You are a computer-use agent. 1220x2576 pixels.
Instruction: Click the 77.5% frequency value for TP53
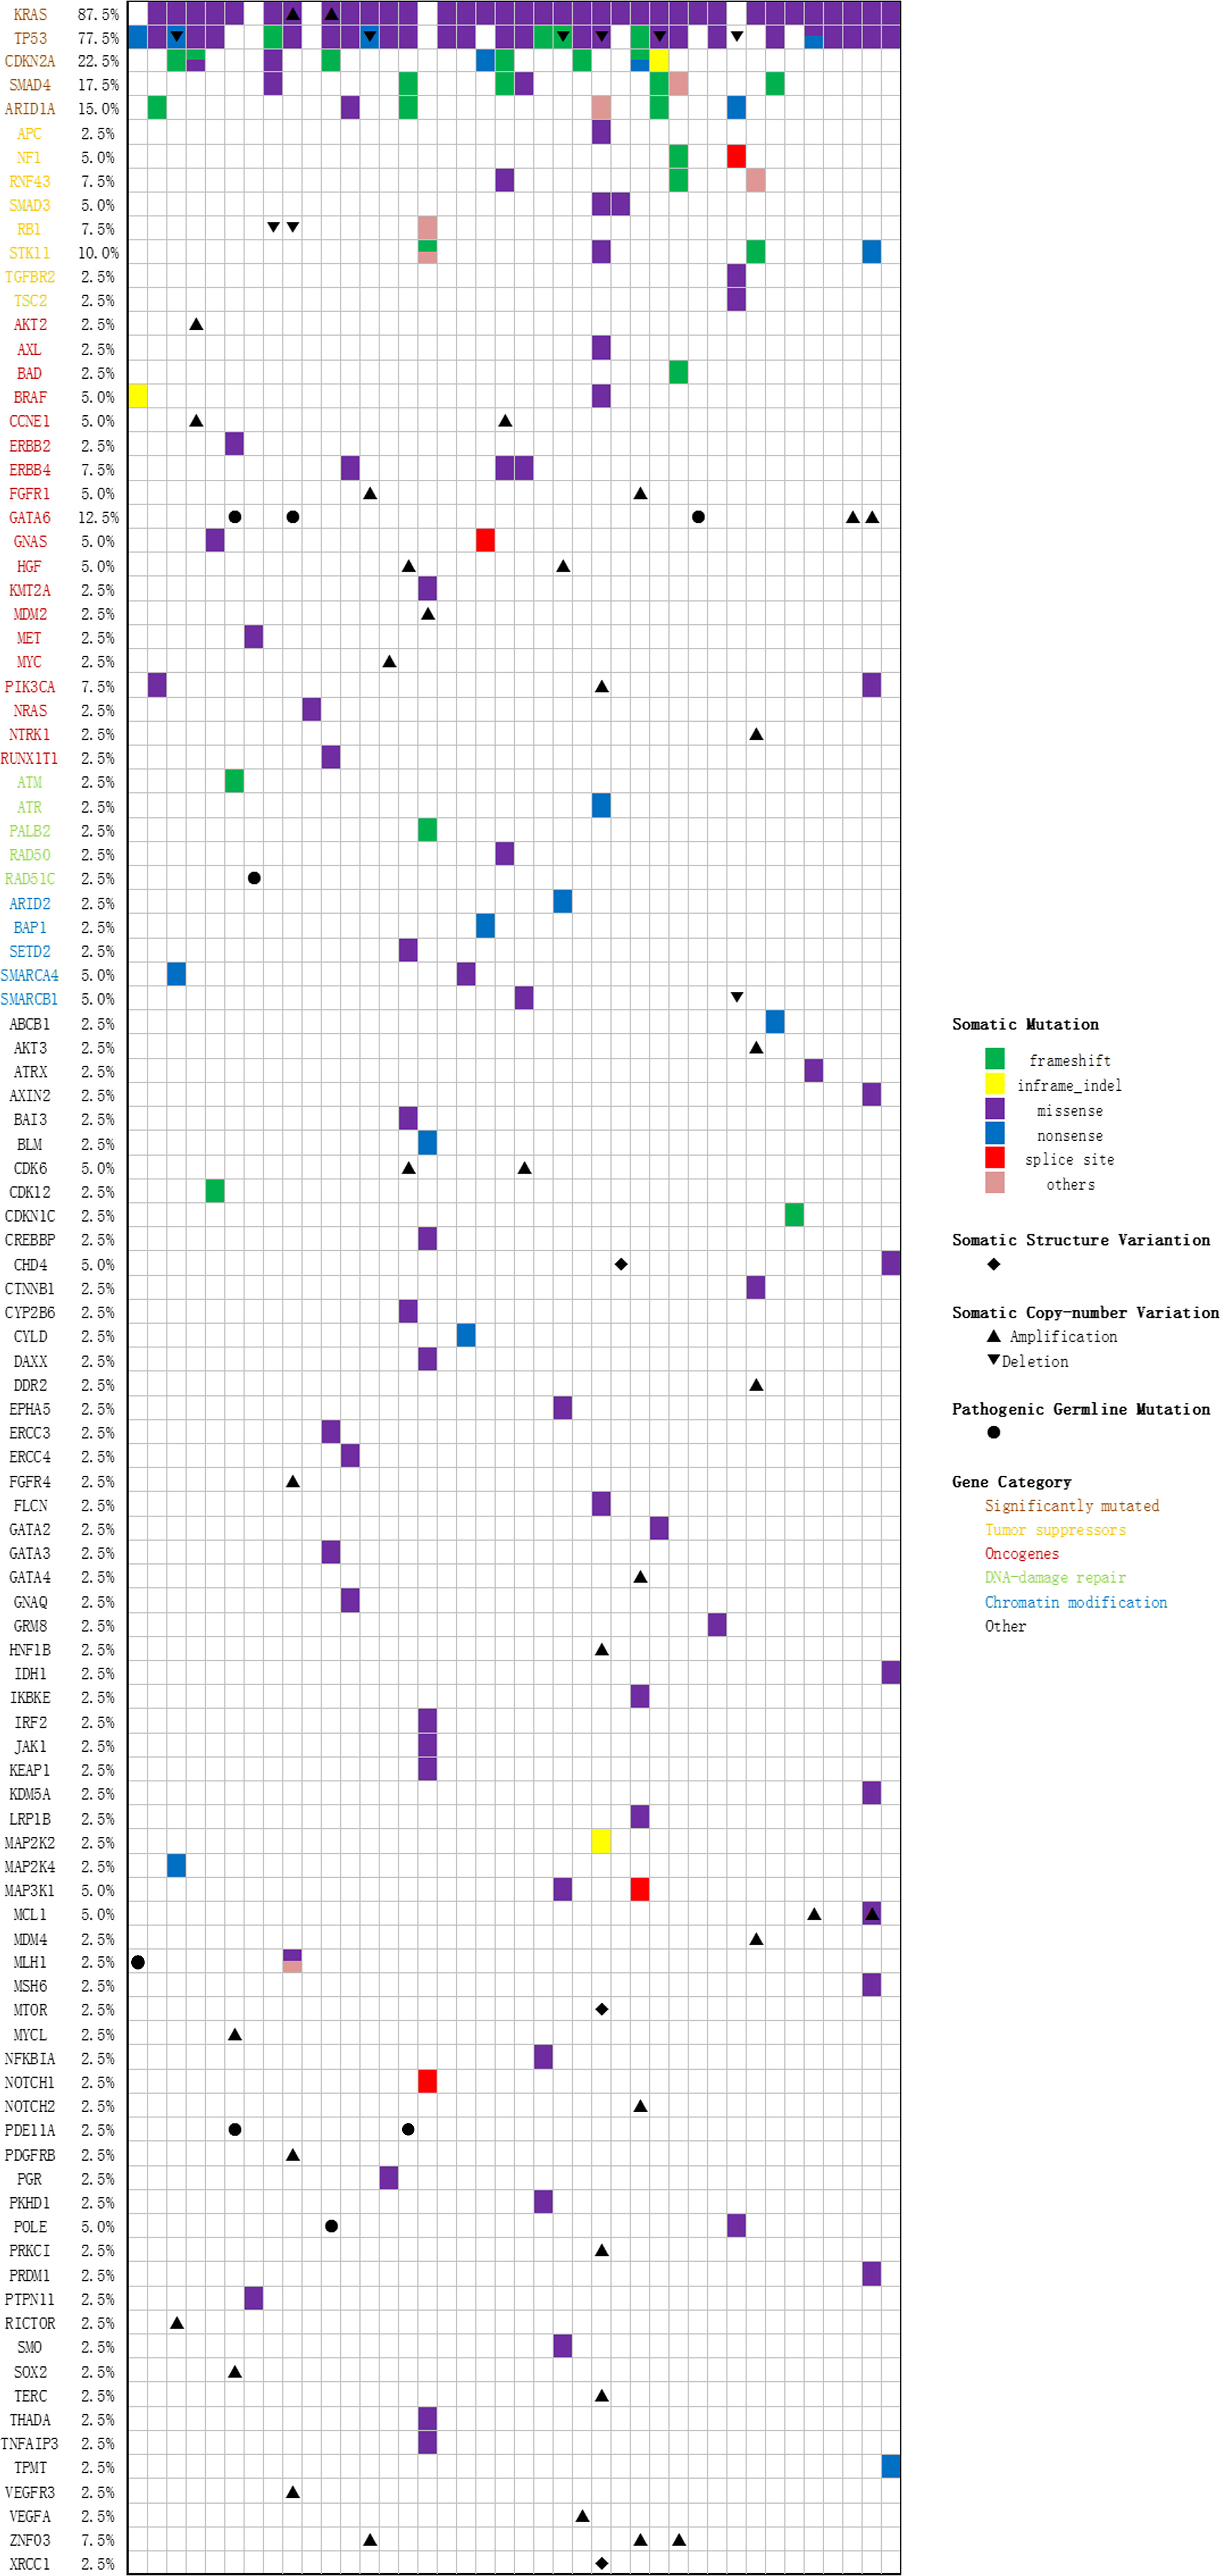tap(98, 38)
